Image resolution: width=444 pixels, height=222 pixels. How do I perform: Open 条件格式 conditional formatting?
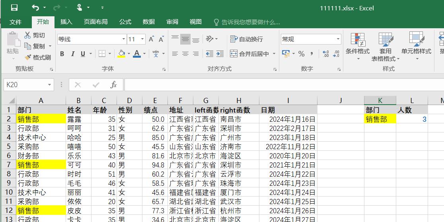point(358,46)
